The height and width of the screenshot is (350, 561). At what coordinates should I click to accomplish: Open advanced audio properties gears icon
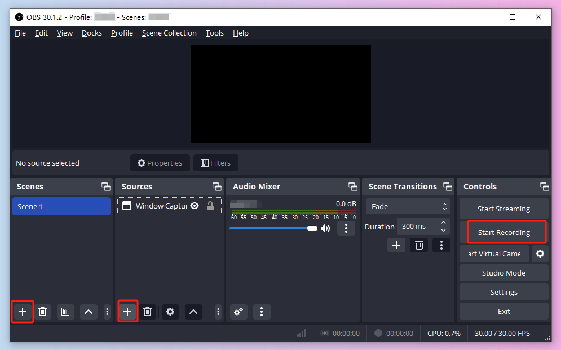coord(238,312)
